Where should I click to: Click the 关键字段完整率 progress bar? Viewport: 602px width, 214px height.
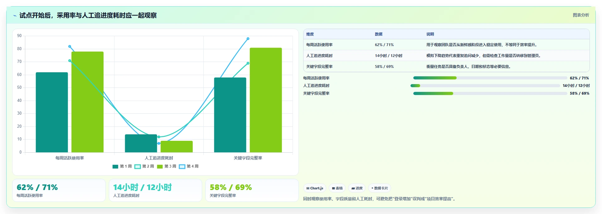pyautogui.click(x=490, y=93)
